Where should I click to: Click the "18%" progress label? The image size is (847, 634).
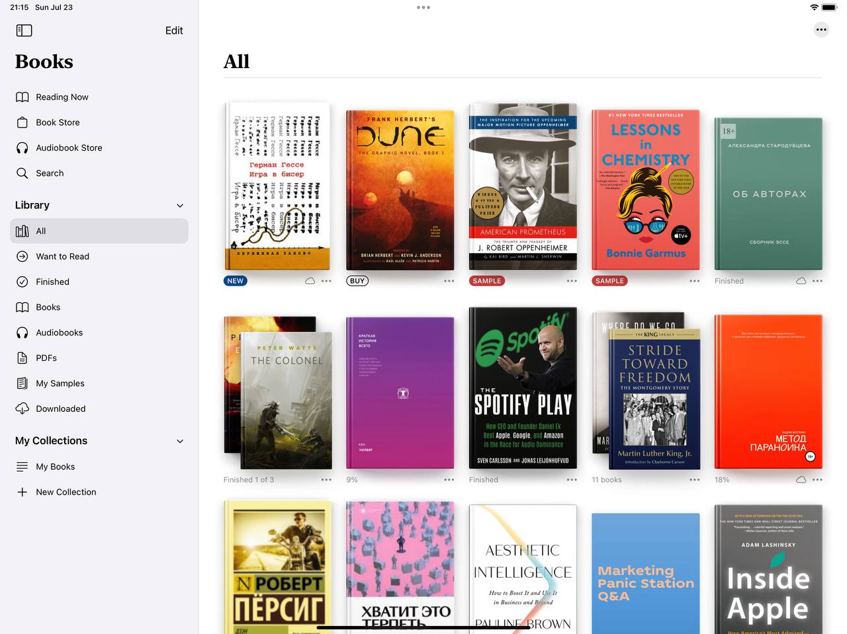[722, 480]
